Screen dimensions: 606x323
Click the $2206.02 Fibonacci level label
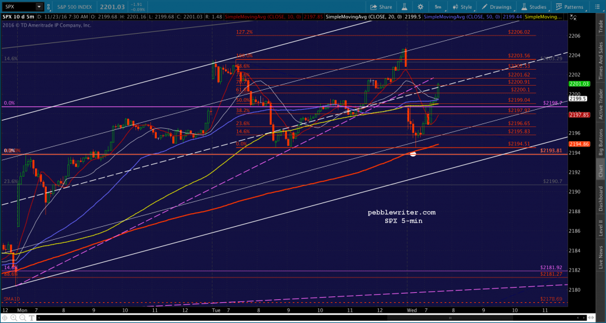pos(518,32)
